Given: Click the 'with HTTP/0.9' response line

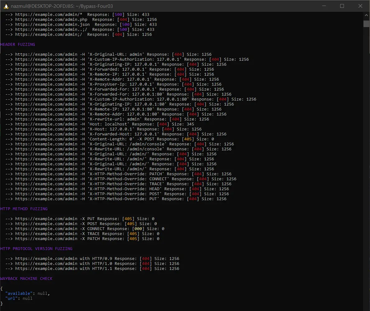Looking at the screenshot, I should [92, 258].
